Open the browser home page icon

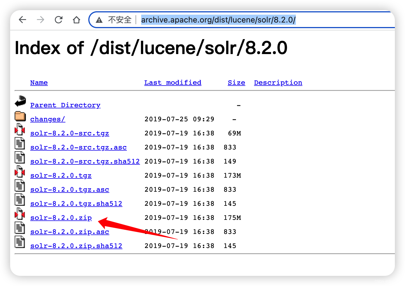pos(76,20)
